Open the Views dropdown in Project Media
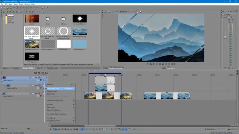This screenshot has height=134, width=239. click(40, 12)
